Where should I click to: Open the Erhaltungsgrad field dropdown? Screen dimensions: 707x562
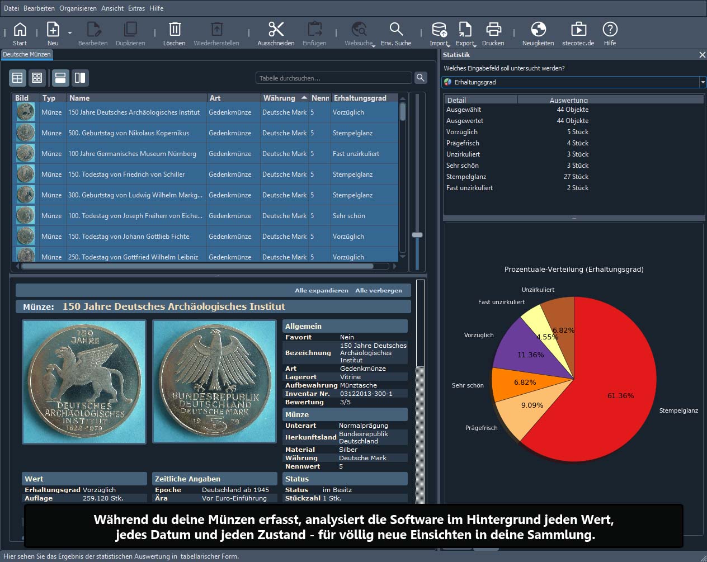coord(703,82)
